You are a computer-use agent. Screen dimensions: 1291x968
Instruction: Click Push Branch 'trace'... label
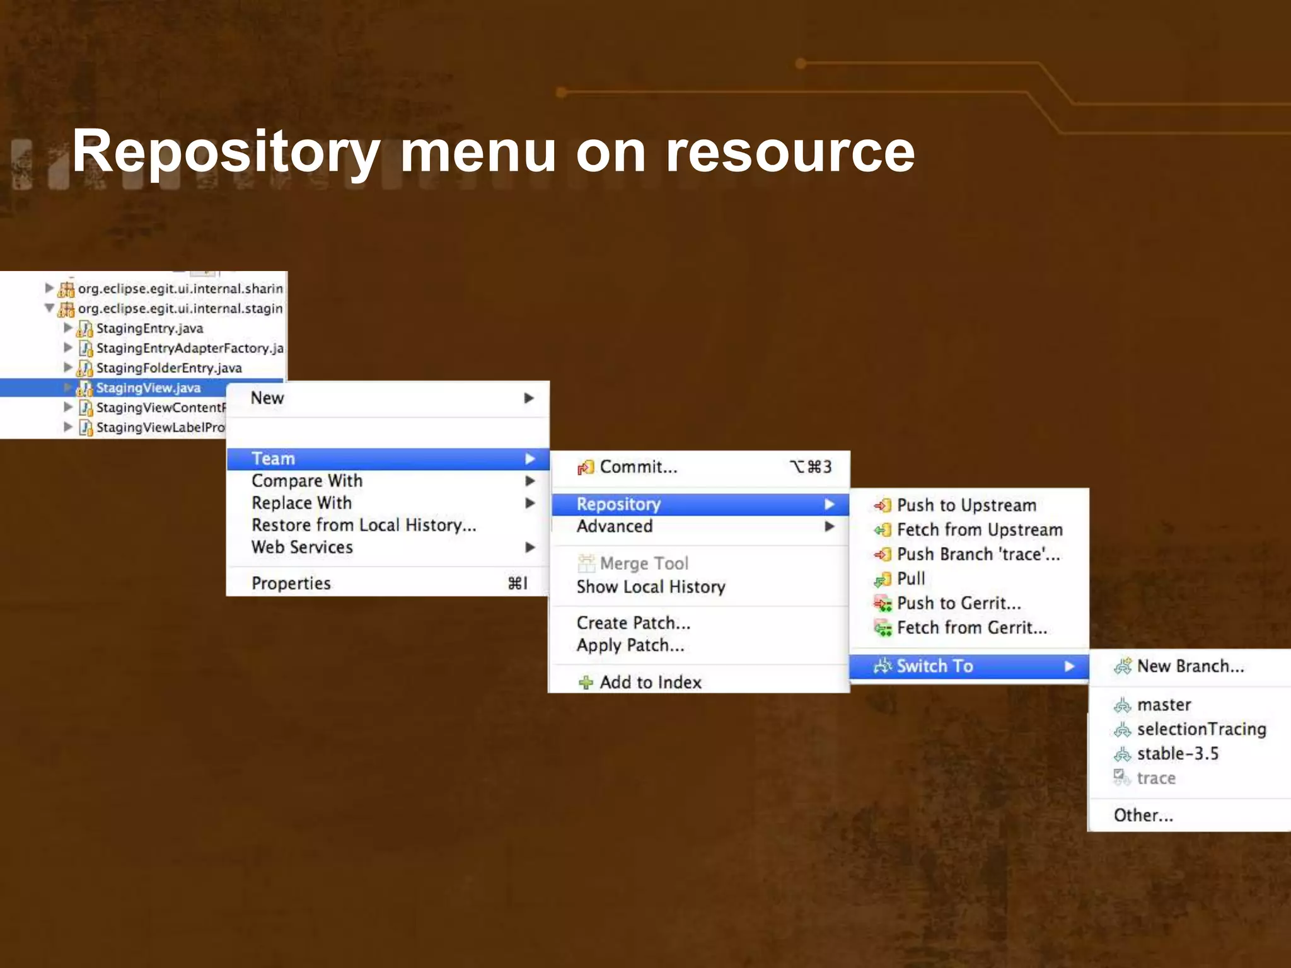point(978,555)
